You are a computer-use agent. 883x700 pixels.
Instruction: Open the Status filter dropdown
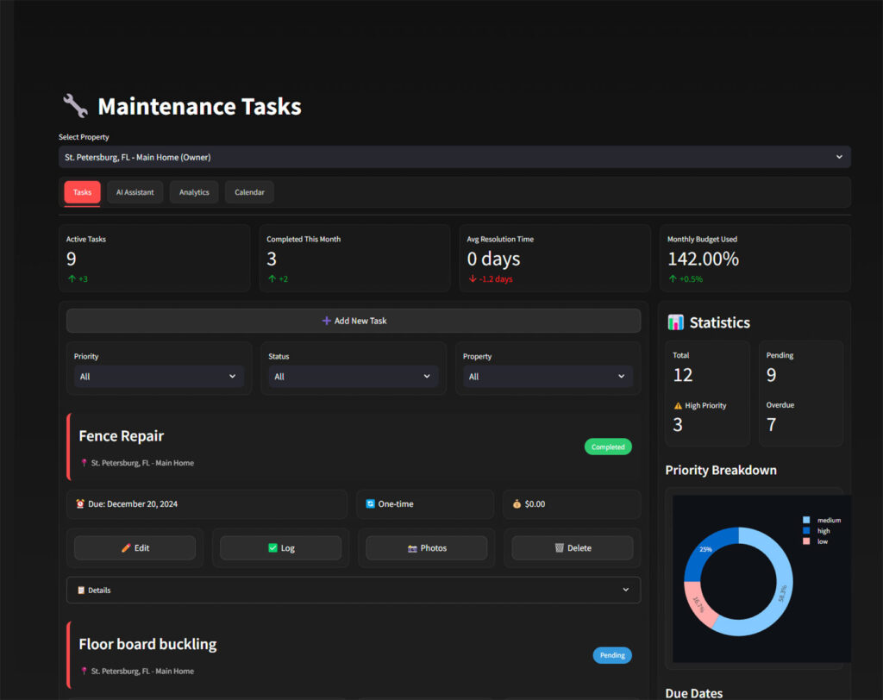[353, 377]
